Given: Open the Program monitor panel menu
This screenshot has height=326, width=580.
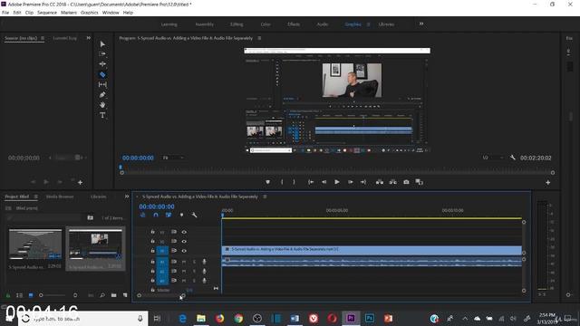Looking at the screenshot, I should tap(259, 38).
